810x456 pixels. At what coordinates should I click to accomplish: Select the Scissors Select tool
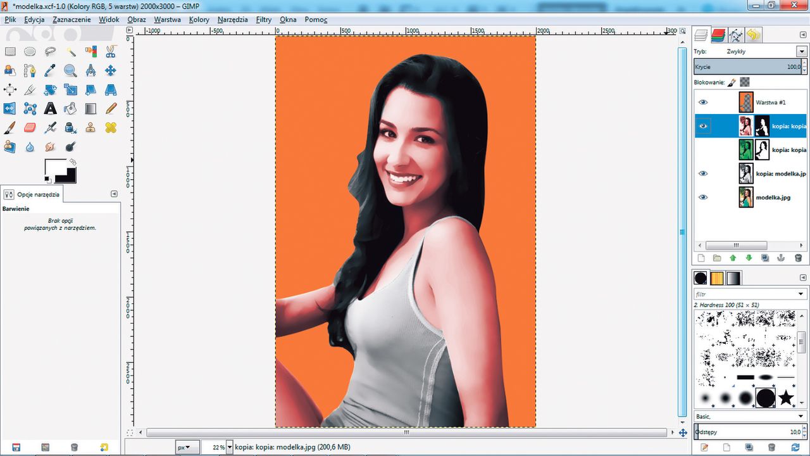[111, 51]
